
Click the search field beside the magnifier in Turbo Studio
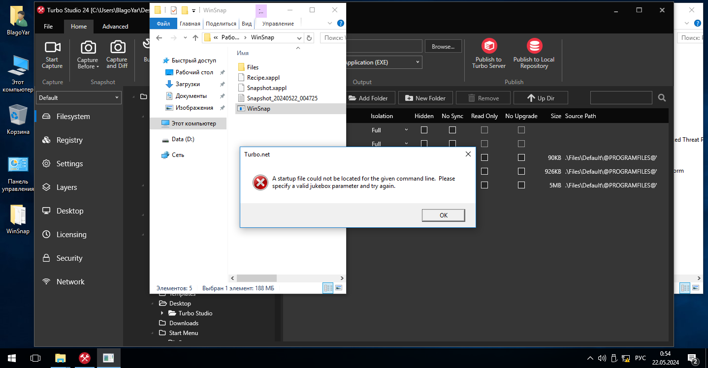point(621,98)
